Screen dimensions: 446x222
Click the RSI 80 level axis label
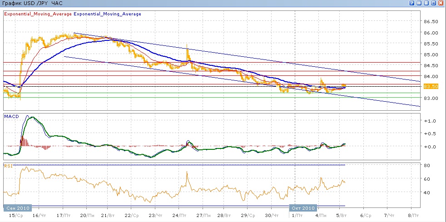click(426, 166)
